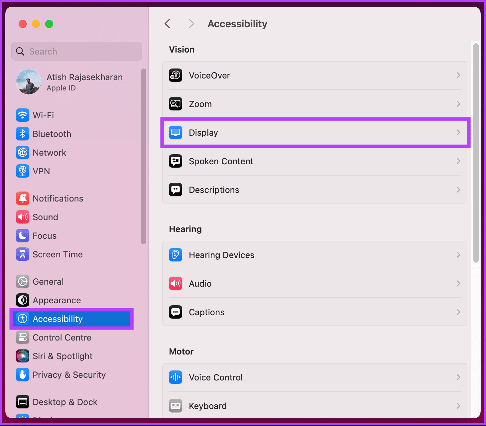
Task: Open the Atish Rajasekharan Apple ID profile
Action: 76,82
